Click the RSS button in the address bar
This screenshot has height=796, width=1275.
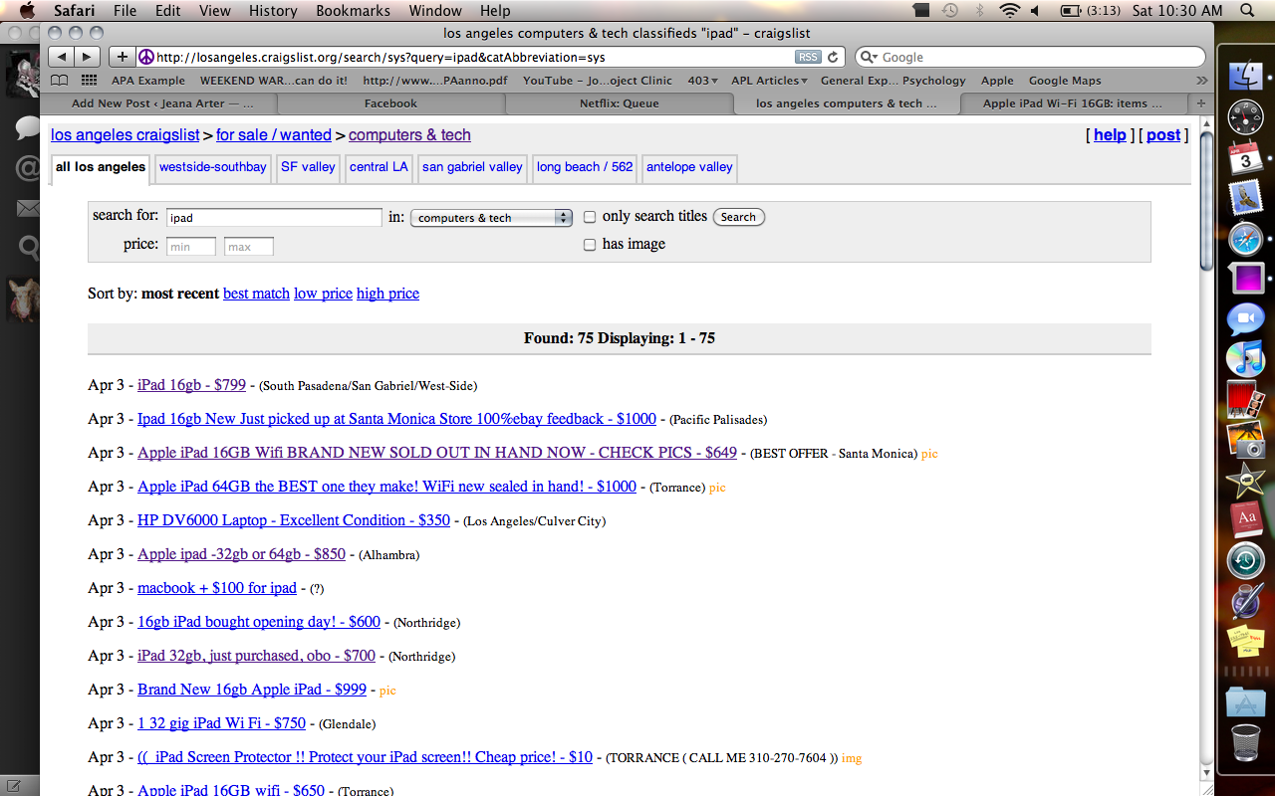808,58
